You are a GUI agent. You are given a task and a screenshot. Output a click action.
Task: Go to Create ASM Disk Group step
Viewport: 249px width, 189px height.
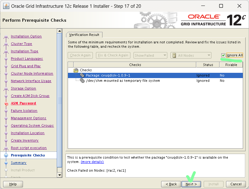pyautogui.click(x=30, y=96)
